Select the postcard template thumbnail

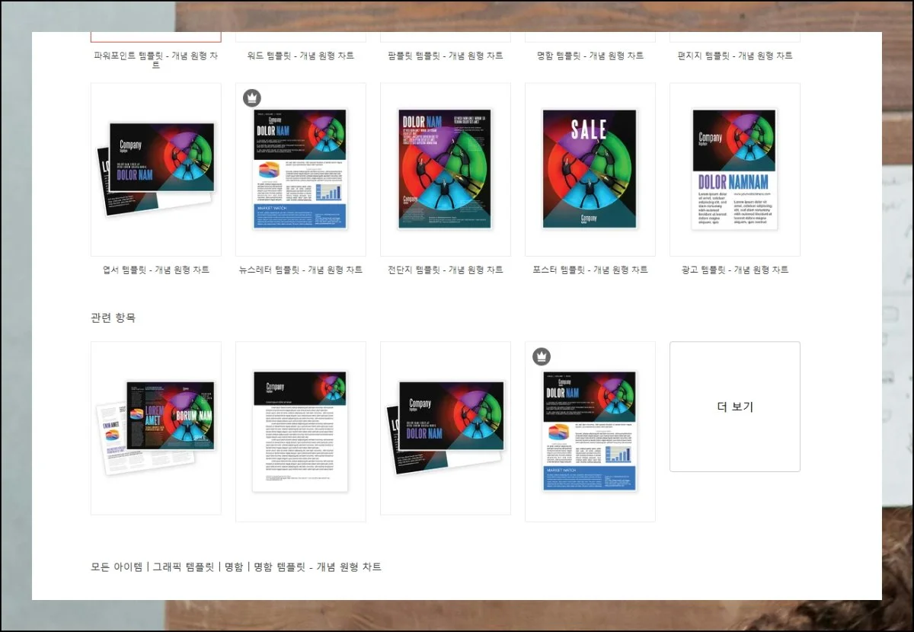pyautogui.click(x=155, y=168)
